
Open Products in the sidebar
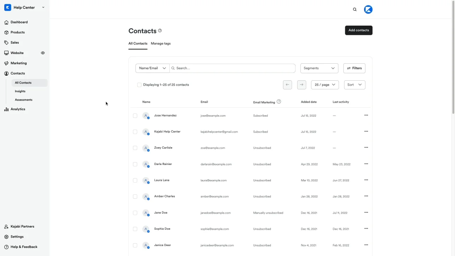[18, 32]
